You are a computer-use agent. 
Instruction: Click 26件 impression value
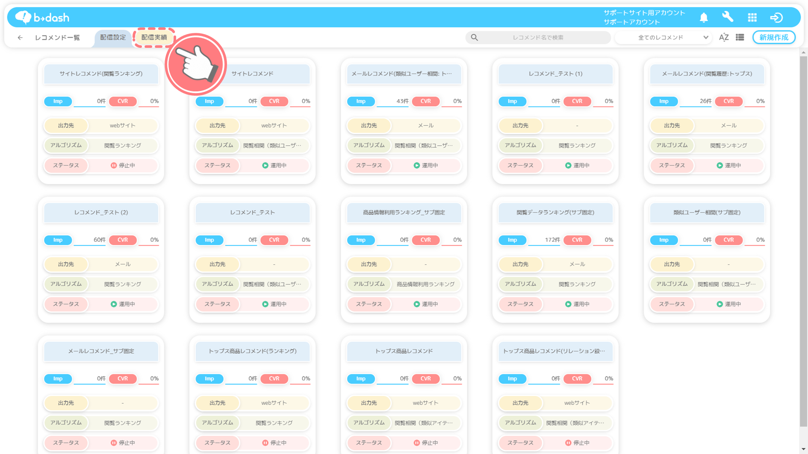tap(705, 102)
